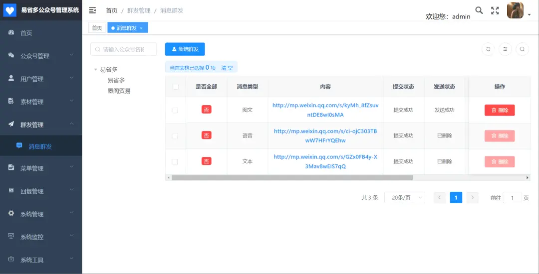This screenshot has height=274, width=539.
Task: Close the 消息群发 tab
Action: 141,28
